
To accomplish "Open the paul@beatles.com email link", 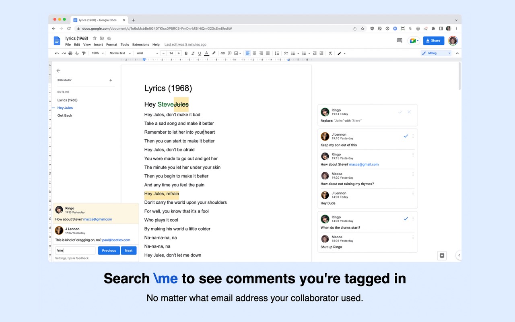I will pyautogui.click(x=117, y=240).
